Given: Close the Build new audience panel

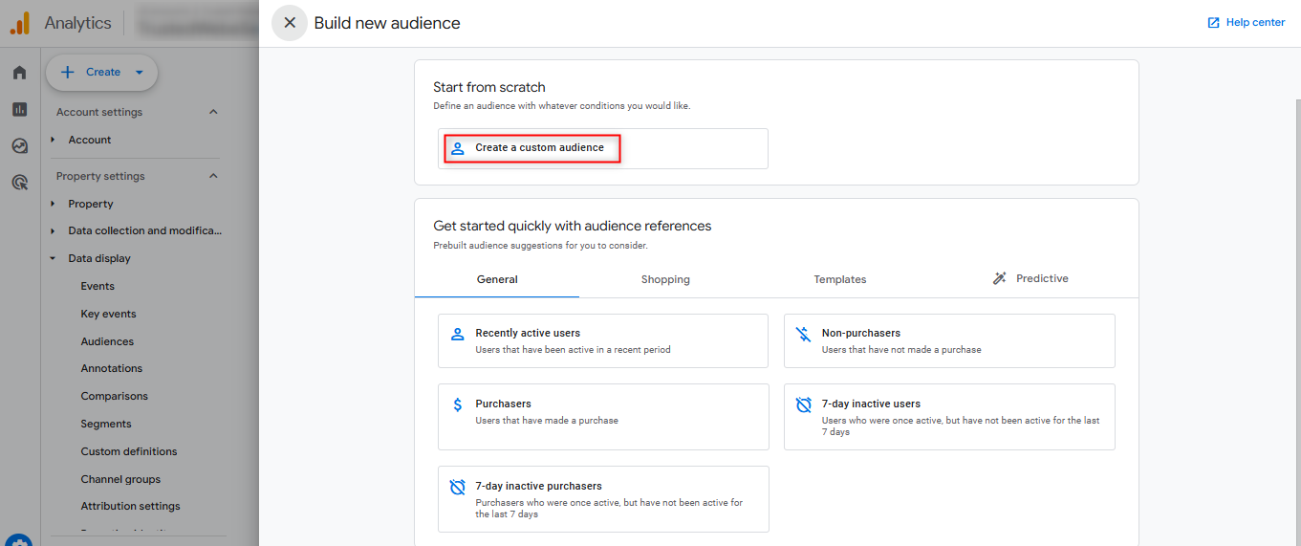Looking at the screenshot, I should tap(290, 23).
